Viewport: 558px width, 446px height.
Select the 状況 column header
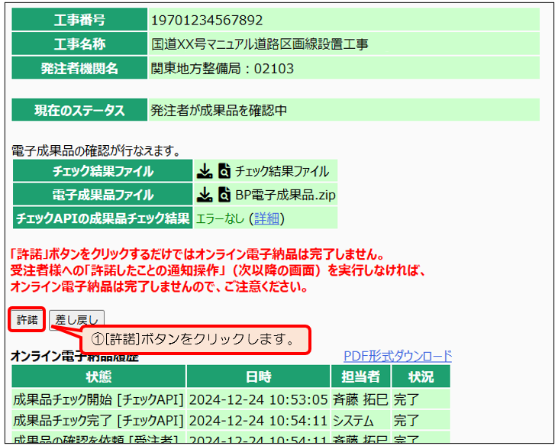pyautogui.click(x=421, y=377)
